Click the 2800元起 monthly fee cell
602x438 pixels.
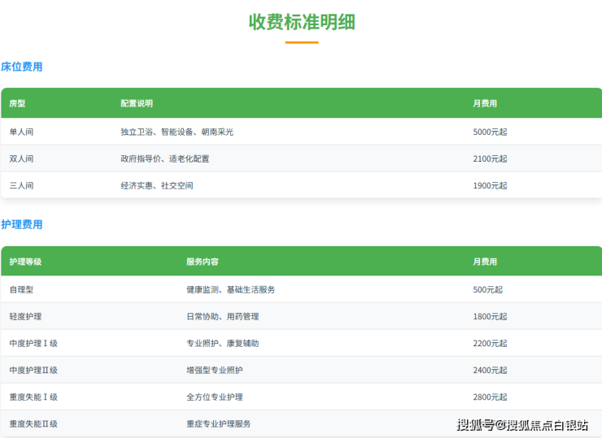tap(490, 397)
